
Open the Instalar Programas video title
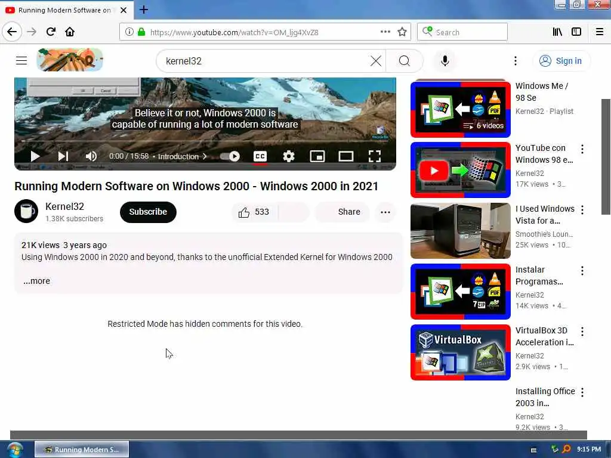pos(539,276)
